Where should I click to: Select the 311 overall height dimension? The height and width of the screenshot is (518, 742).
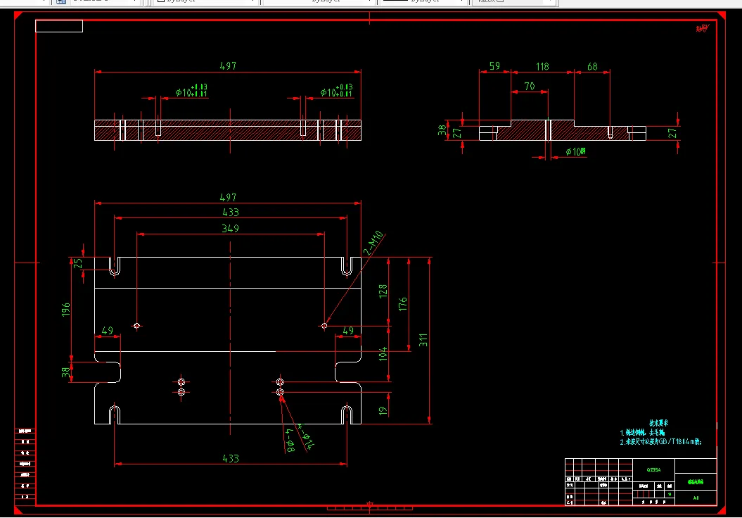point(423,340)
